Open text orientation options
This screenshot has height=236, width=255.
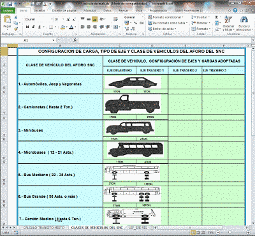103,19
